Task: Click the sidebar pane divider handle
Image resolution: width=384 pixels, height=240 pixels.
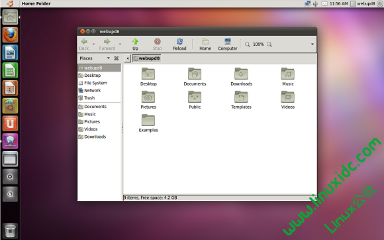Action: click(122, 127)
